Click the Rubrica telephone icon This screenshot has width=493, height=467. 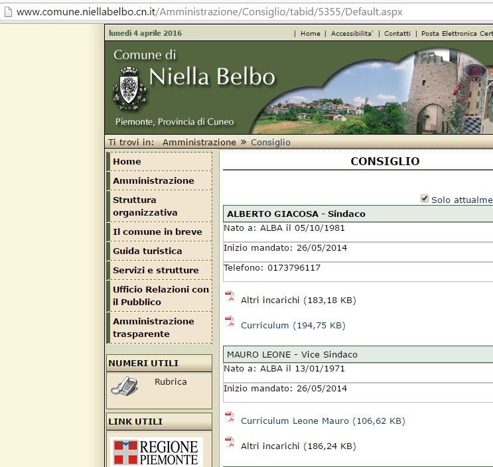point(124,386)
